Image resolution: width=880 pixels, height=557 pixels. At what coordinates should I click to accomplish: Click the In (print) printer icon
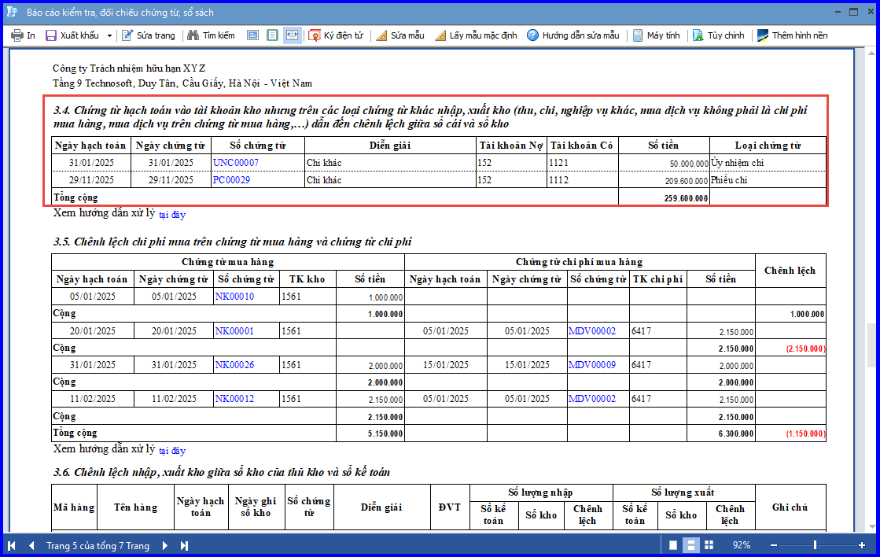pos(17,35)
